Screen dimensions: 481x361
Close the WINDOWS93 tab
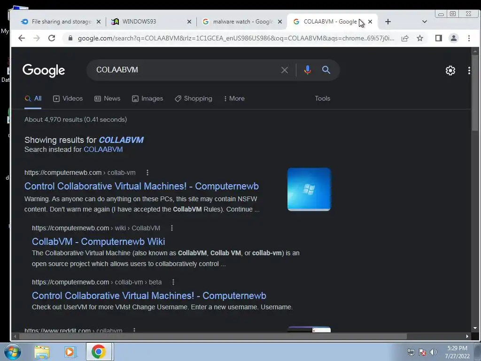click(189, 22)
